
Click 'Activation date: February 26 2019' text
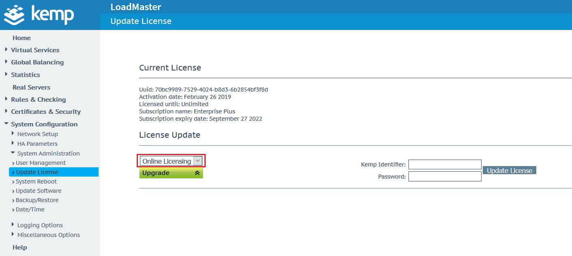(x=185, y=97)
